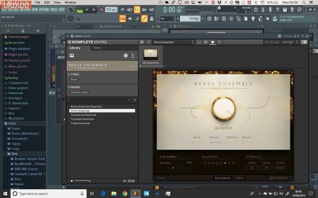The height and width of the screenshot is (198, 318).
Task: Toggle the Repetition power switch
Action: pos(247,157)
